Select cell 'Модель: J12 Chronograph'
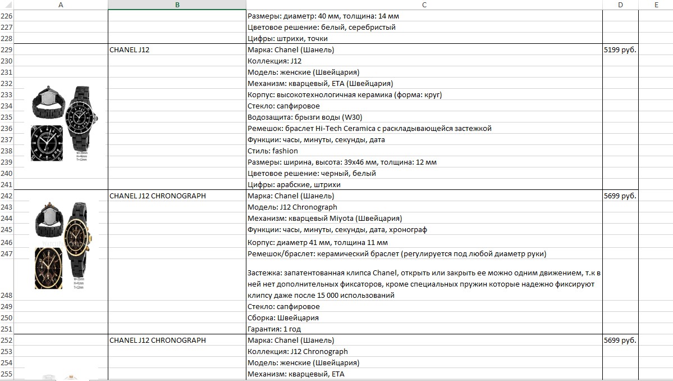 point(424,207)
